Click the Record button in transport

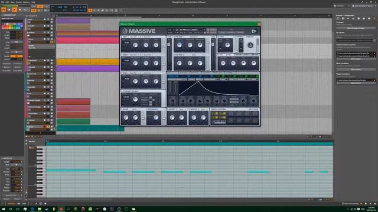19,10
